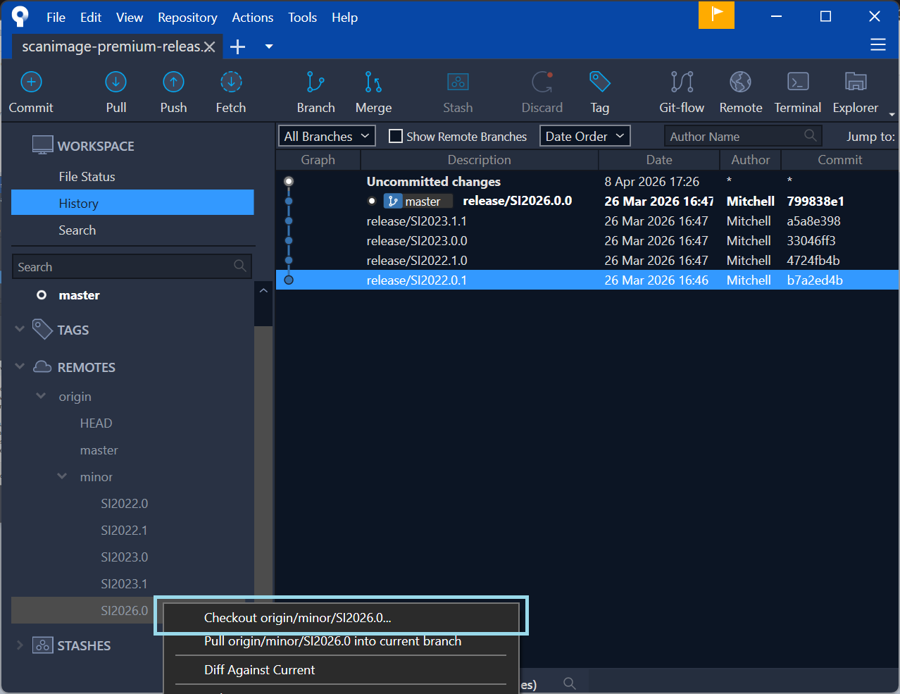
Task: Select commit release/SI2023.0.0
Action: click(587, 241)
